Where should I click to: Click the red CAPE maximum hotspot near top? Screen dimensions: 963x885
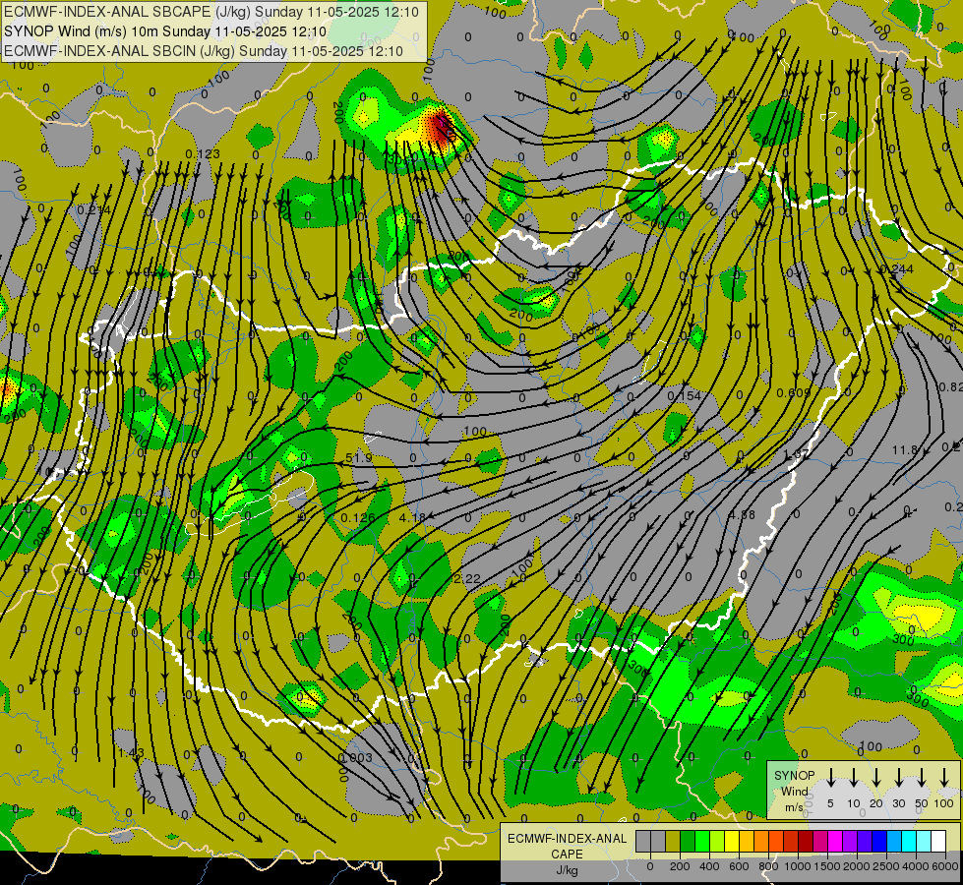pos(441,127)
